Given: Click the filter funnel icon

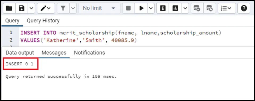Looking at the screenshot, I should tap(63, 8).
